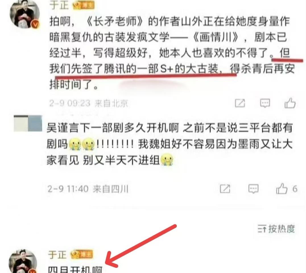Open reply text 四月开机啊

tap(75, 270)
